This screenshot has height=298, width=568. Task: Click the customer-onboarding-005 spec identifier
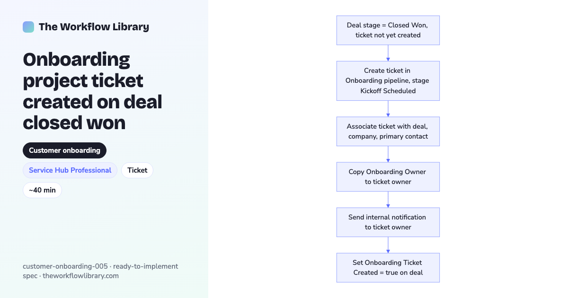pyautogui.click(x=65, y=266)
